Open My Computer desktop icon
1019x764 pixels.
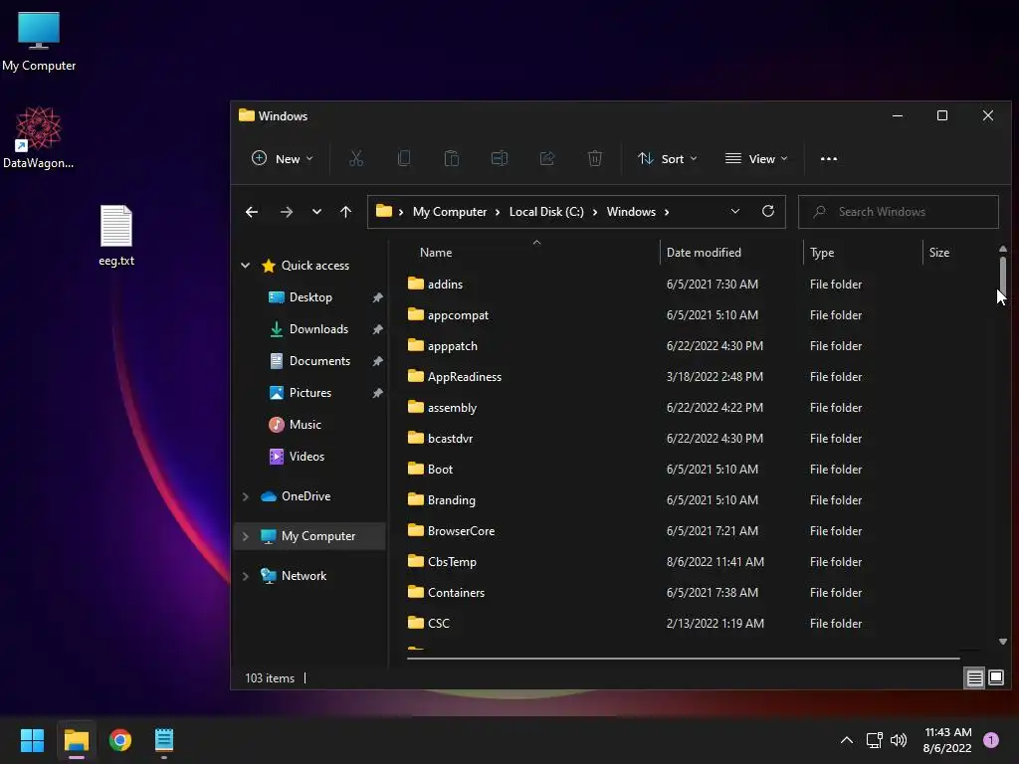coord(39,40)
